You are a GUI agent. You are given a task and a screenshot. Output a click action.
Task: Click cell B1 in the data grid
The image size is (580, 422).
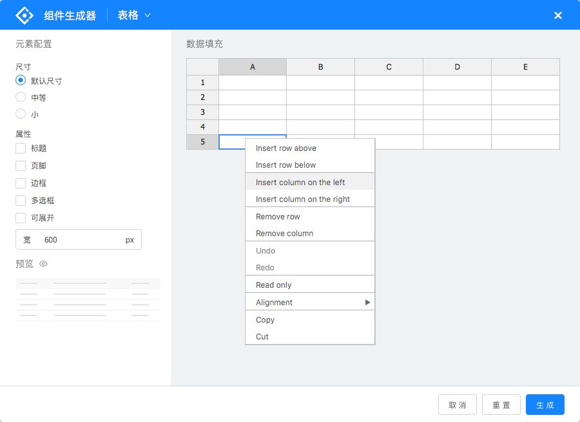tap(321, 83)
